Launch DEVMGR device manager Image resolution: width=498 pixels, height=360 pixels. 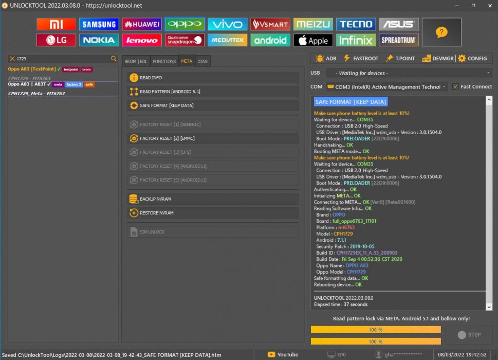[438, 59]
